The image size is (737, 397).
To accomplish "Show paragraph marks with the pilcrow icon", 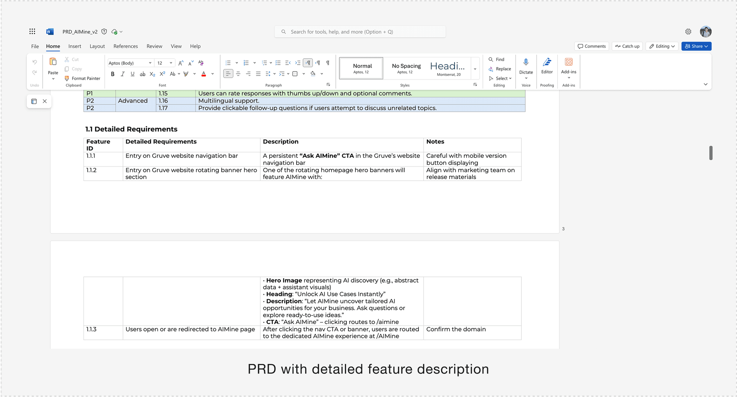I will click(x=328, y=63).
